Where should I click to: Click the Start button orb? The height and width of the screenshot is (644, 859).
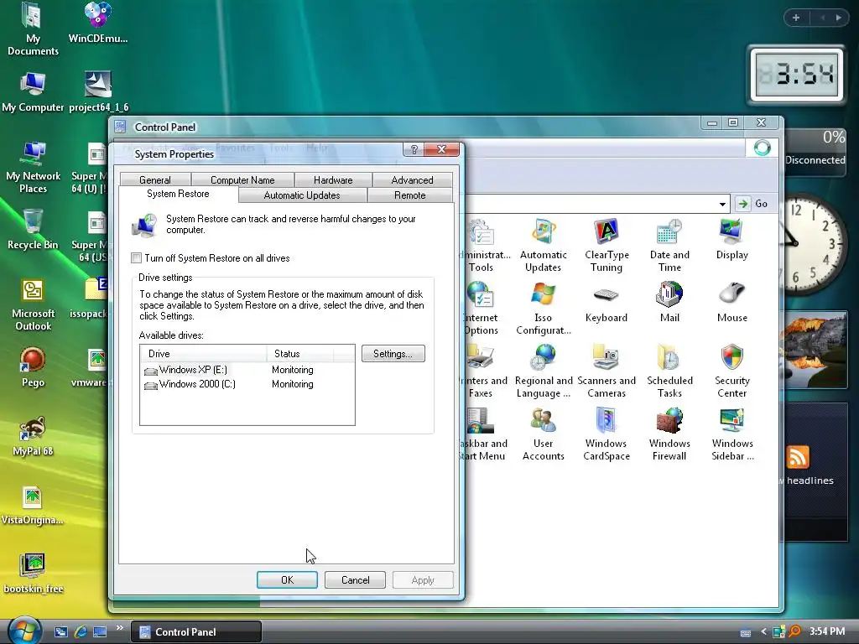[24, 630]
